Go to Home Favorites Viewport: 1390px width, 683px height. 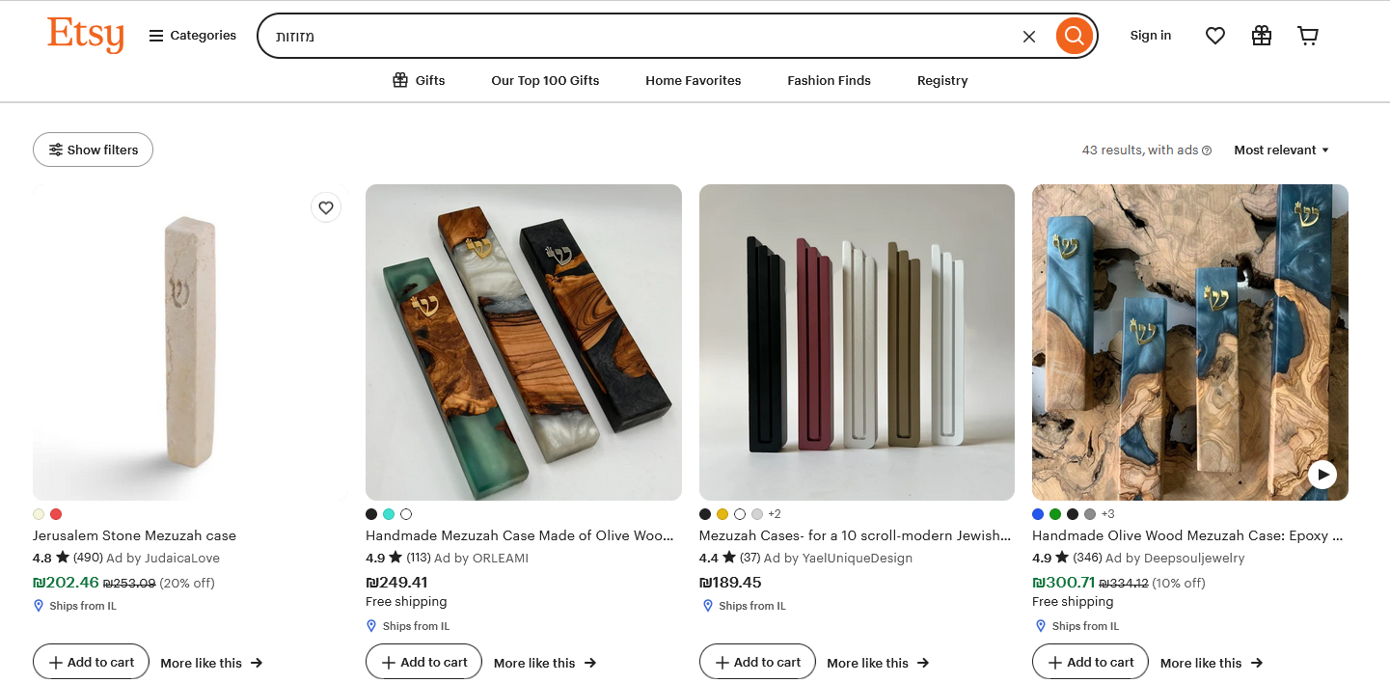pos(694,81)
